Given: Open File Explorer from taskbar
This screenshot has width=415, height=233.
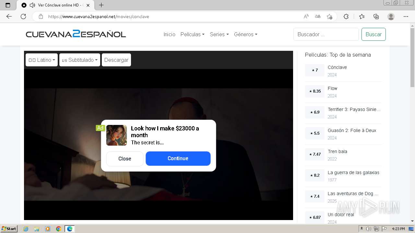Looking at the screenshot, I should pyautogui.click(x=37, y=229).
